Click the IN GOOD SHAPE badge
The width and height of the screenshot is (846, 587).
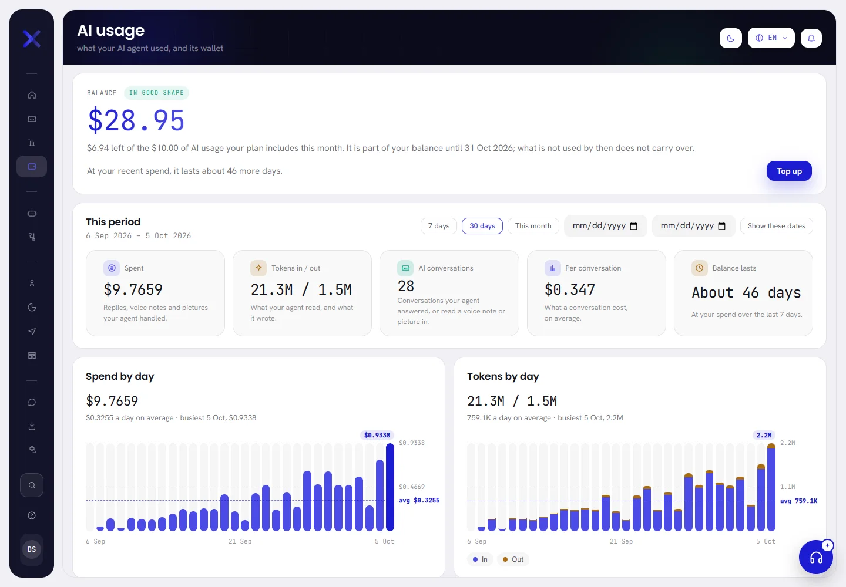156,93
